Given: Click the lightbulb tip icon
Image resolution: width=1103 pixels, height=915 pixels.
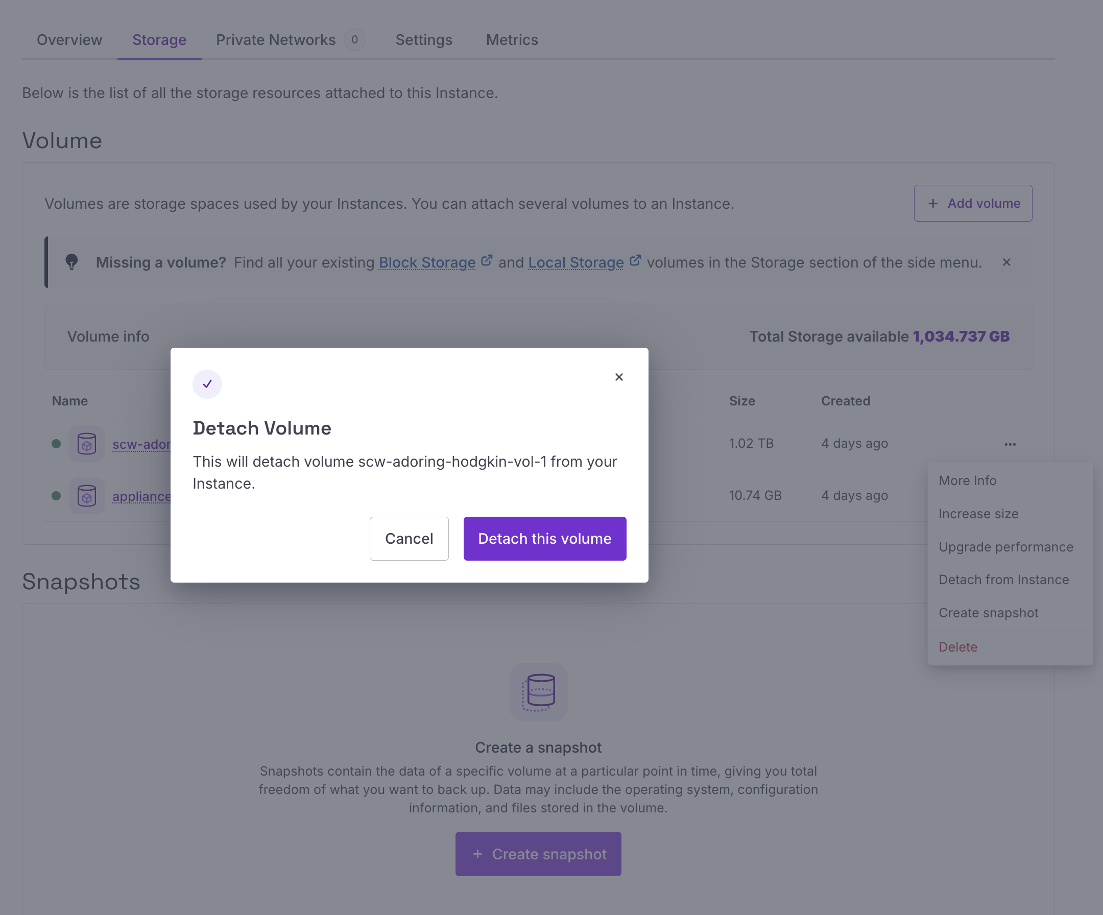Looking at the screenshot, I should [x=71, y=261].
